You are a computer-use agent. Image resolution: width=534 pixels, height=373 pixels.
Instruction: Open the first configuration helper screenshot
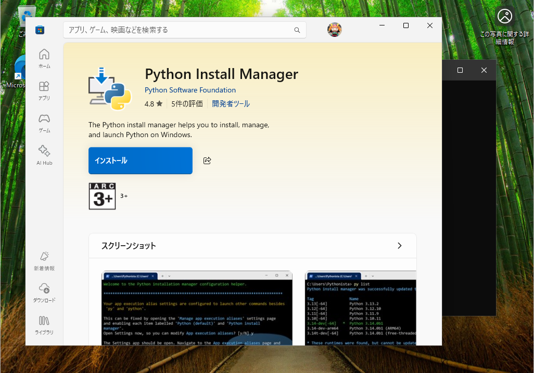[x=197, y=308]
